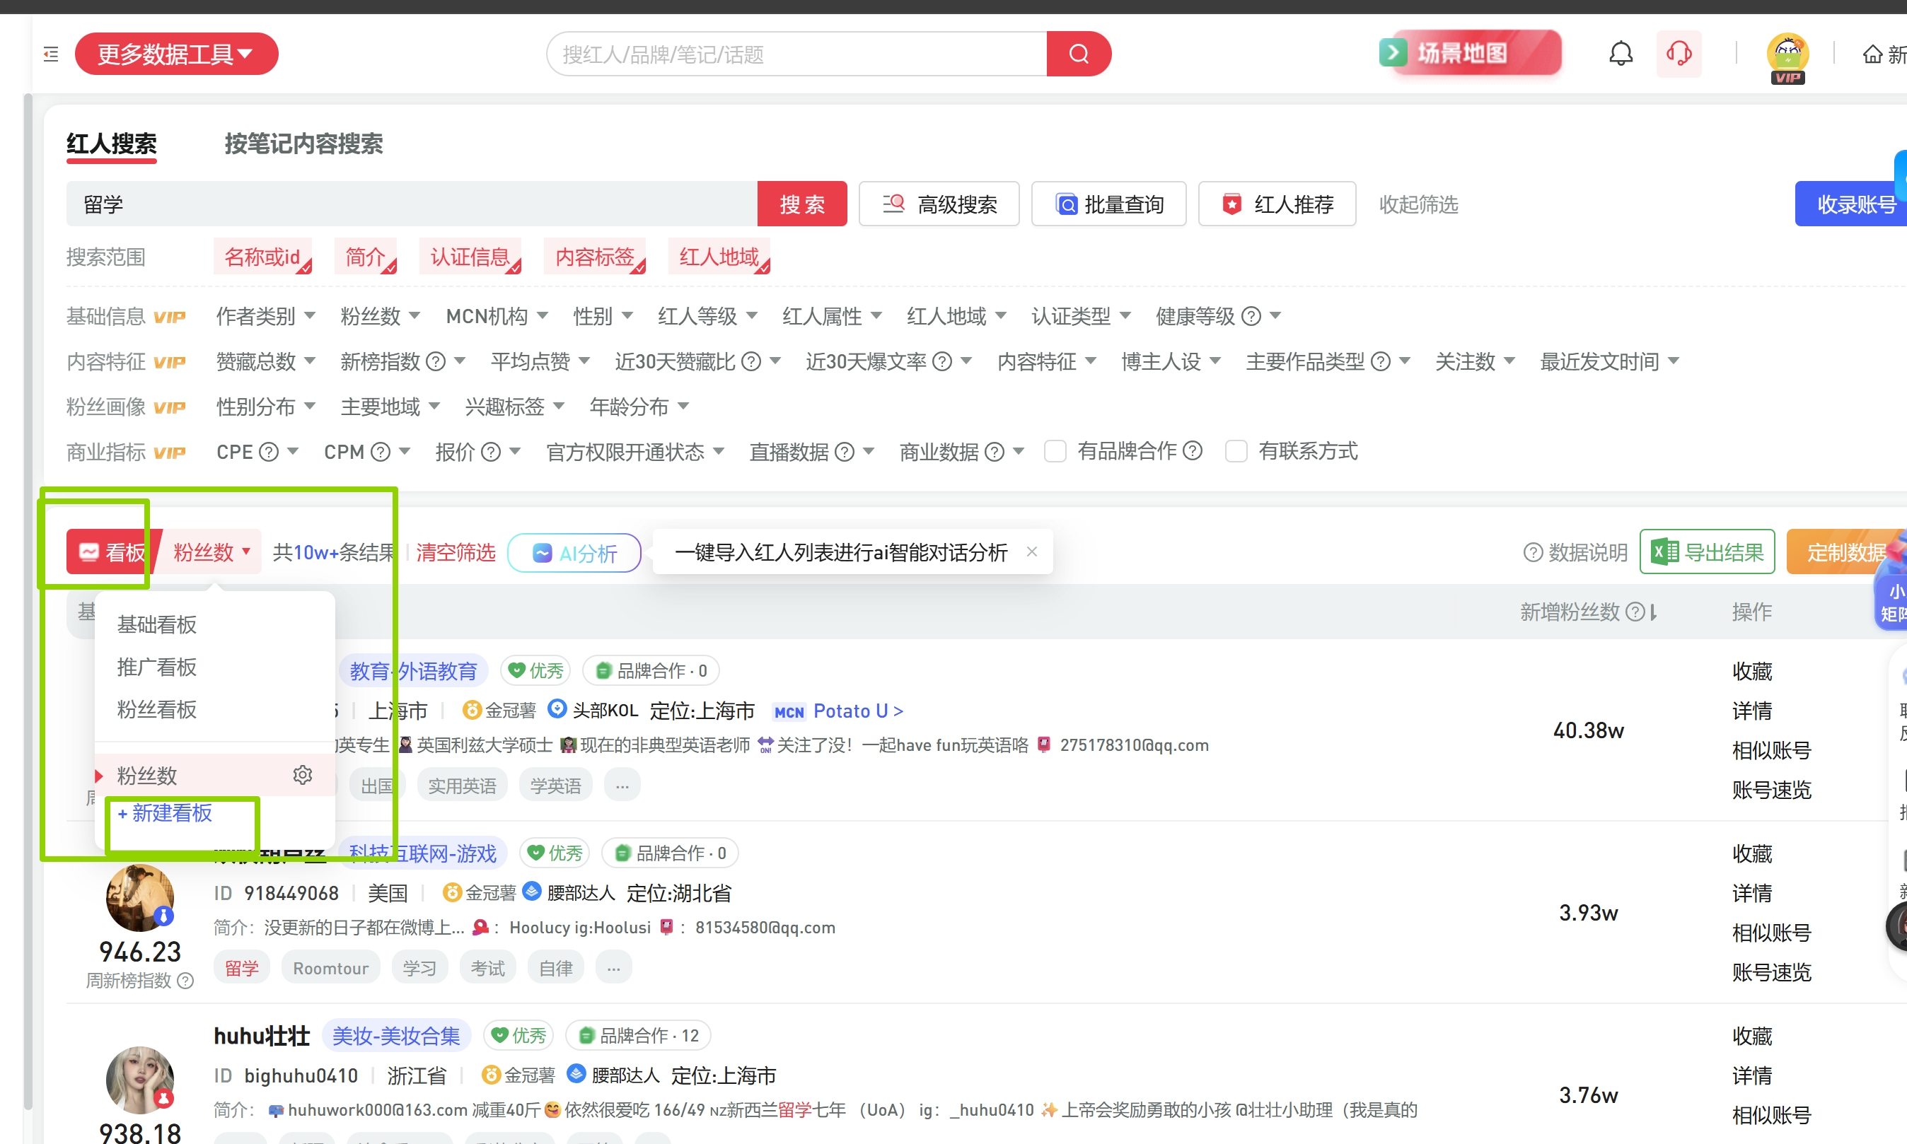Click the 数据说明 question mark icon
The width and height of the screenshot is (1907, 1144).
pyautogui.click(x=1532, y=553)
